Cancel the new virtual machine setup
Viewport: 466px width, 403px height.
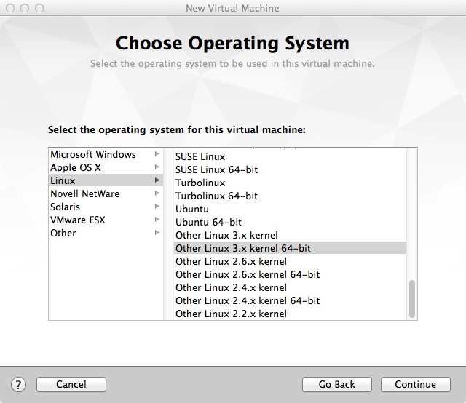71,385
